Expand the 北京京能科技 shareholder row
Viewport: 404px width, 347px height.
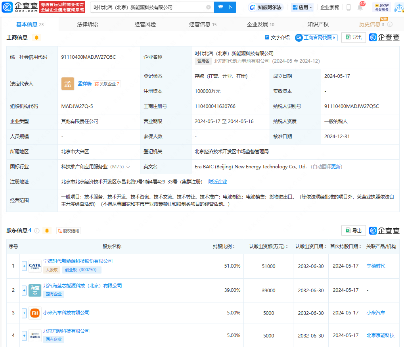tap(24, 335)
